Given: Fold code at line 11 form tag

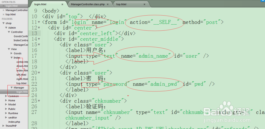Looking at the screenshot, I should tap(39, 22).
